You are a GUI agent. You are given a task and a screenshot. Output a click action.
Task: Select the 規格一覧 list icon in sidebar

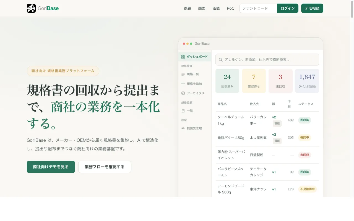[183, 74]
